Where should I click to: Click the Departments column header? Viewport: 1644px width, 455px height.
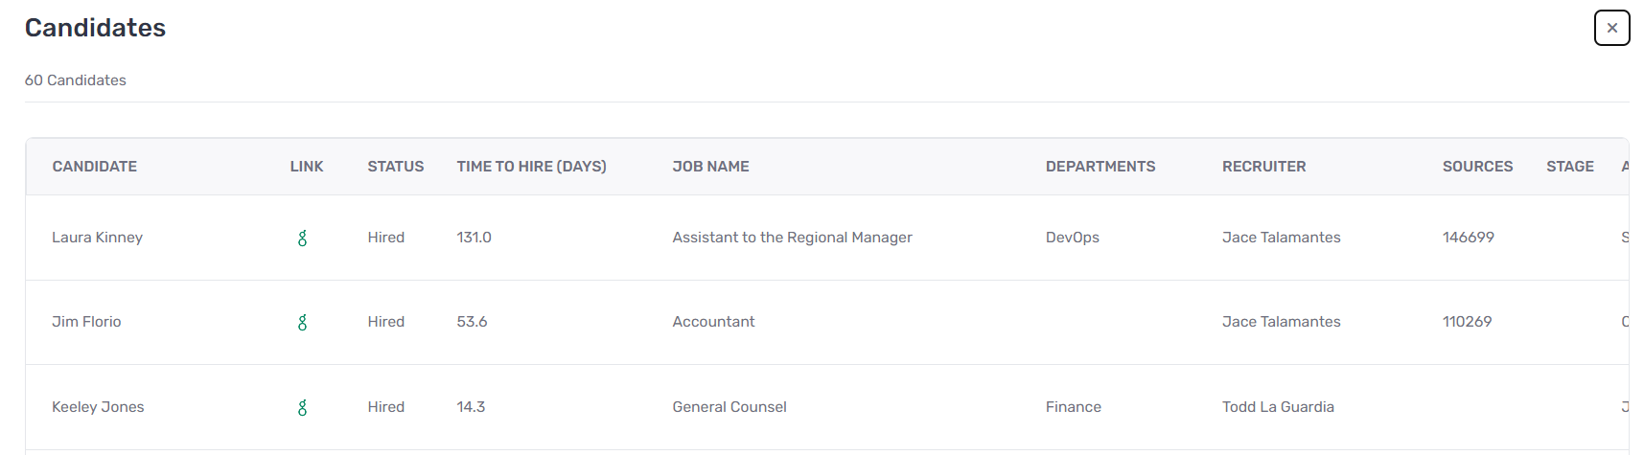point(1100,167)
